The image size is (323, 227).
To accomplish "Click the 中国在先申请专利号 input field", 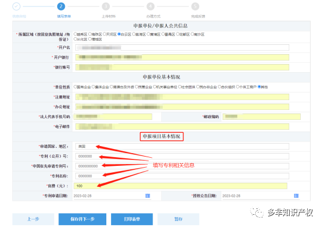I will [182, 166].
